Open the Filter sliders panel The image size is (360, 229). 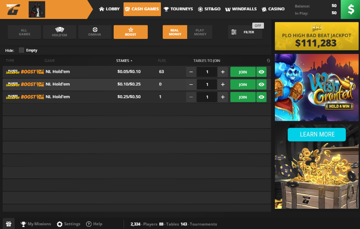[x=245, y=32]
